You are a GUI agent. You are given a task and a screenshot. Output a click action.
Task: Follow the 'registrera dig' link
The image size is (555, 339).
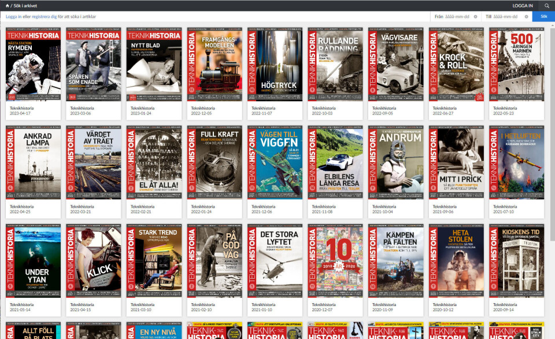[45, 17]
